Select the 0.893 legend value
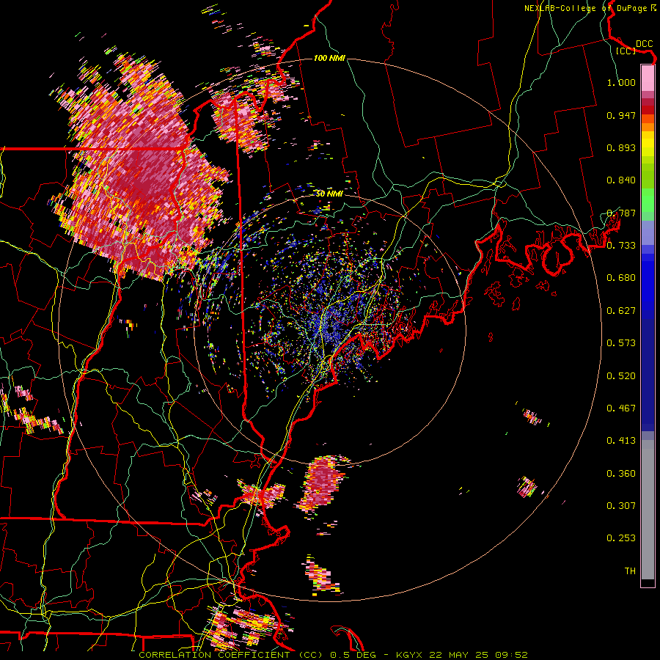 (x=621, y=147)
